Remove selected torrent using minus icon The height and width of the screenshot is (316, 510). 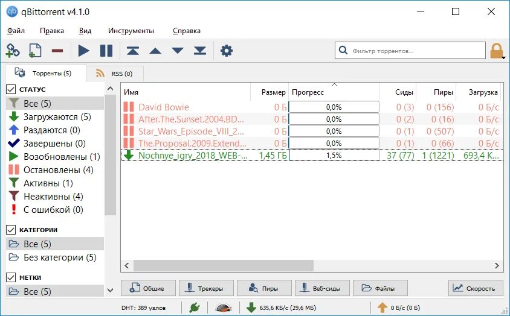pyautogui.click(x=57, y=51)
